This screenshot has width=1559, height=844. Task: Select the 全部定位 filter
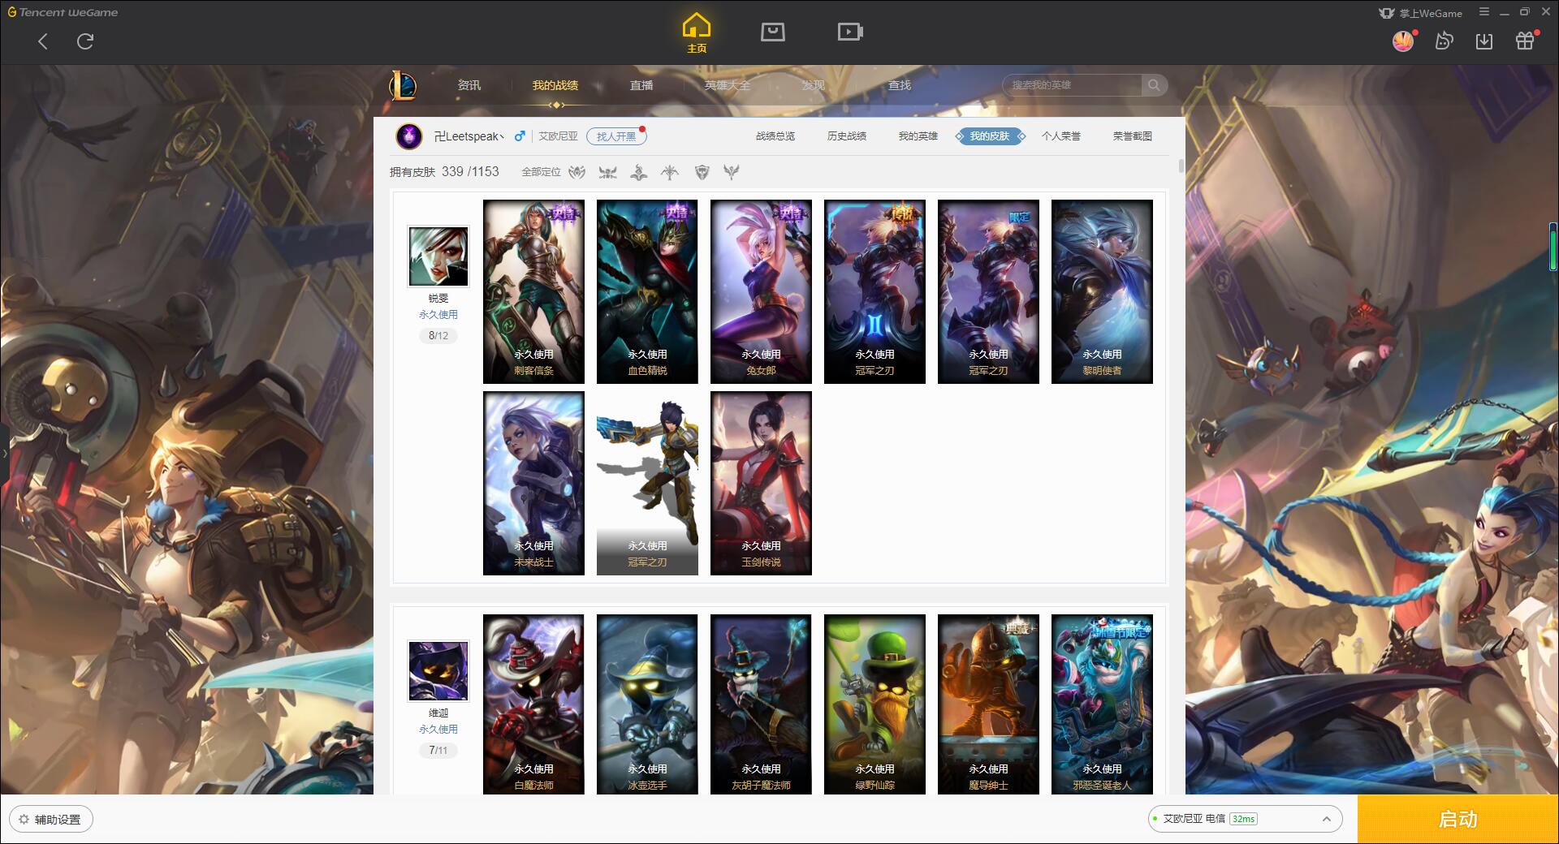point(542,172)
